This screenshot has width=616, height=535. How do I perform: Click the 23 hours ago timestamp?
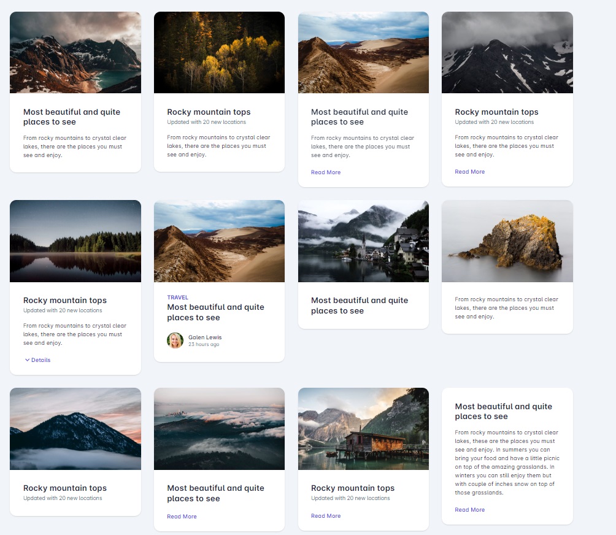click(203, 345)
